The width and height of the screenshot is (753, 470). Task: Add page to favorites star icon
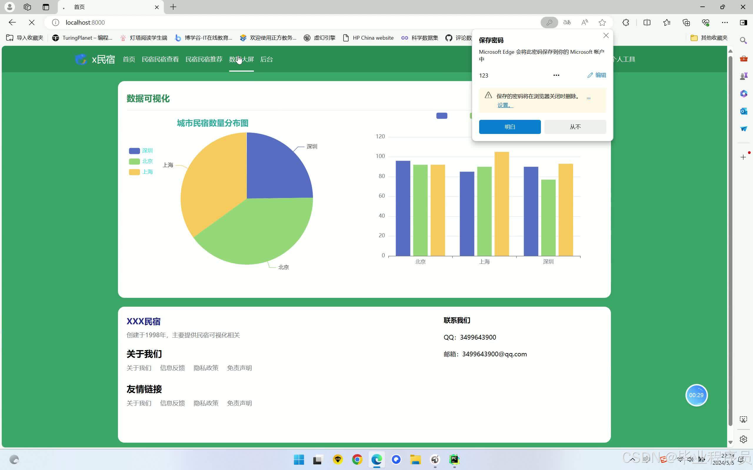pyautogui.click(x=602, y=22)
